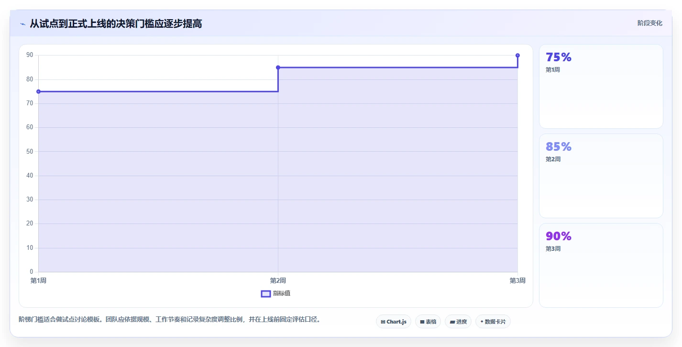Screen dimensions: 682x347
Task: Click the 第1周 data point on chart
Action: pyautogui.click(x=38, y=91)
